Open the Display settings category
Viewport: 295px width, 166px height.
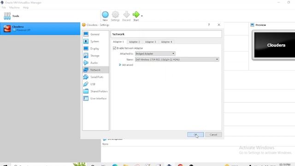tap(95, 48)
